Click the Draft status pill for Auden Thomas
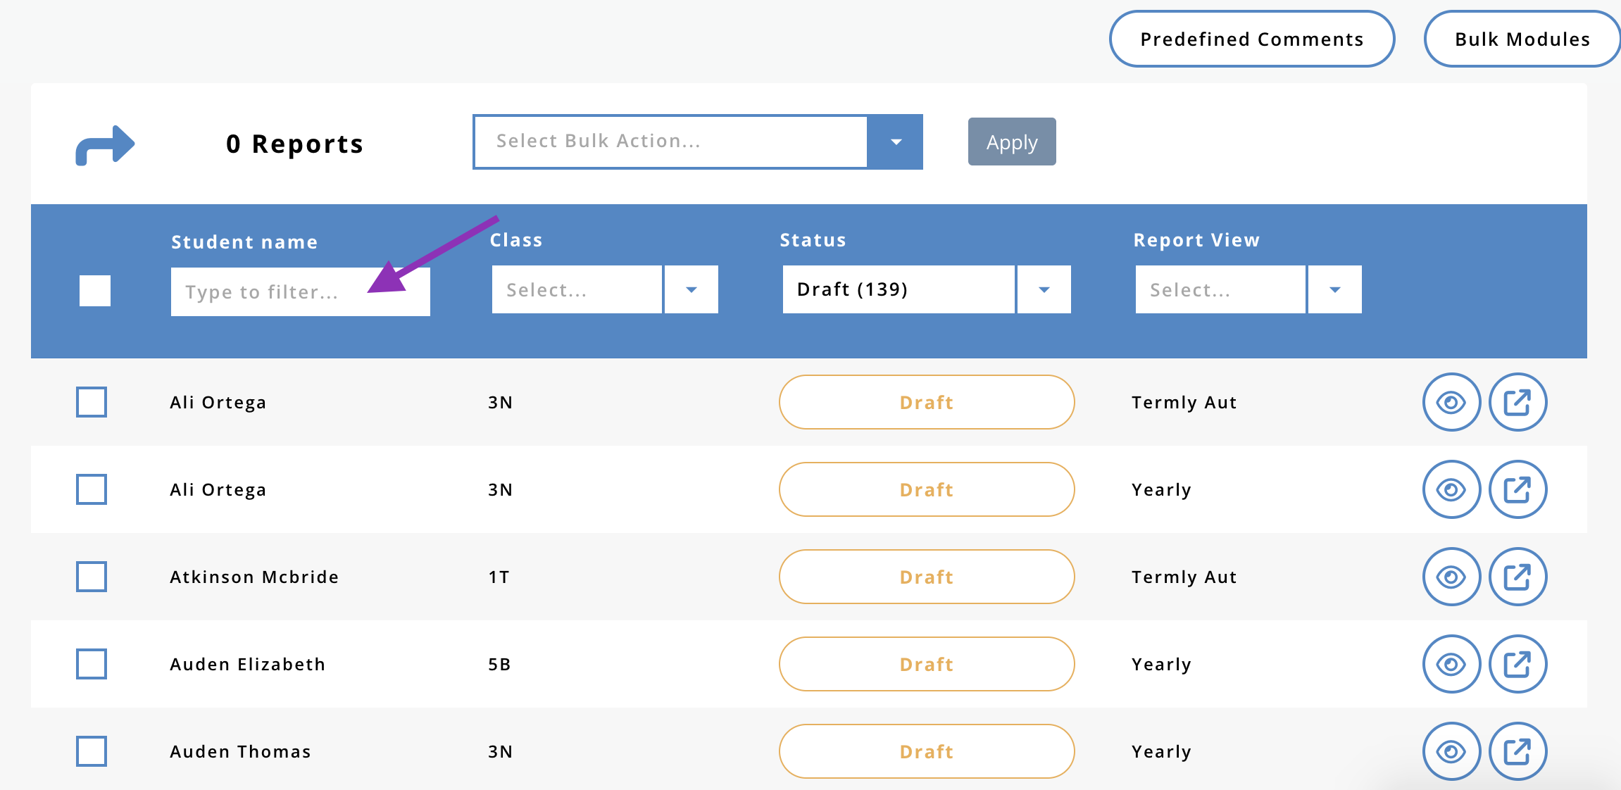This screenshot has width=1621, height=790. [x=926, y=751]
